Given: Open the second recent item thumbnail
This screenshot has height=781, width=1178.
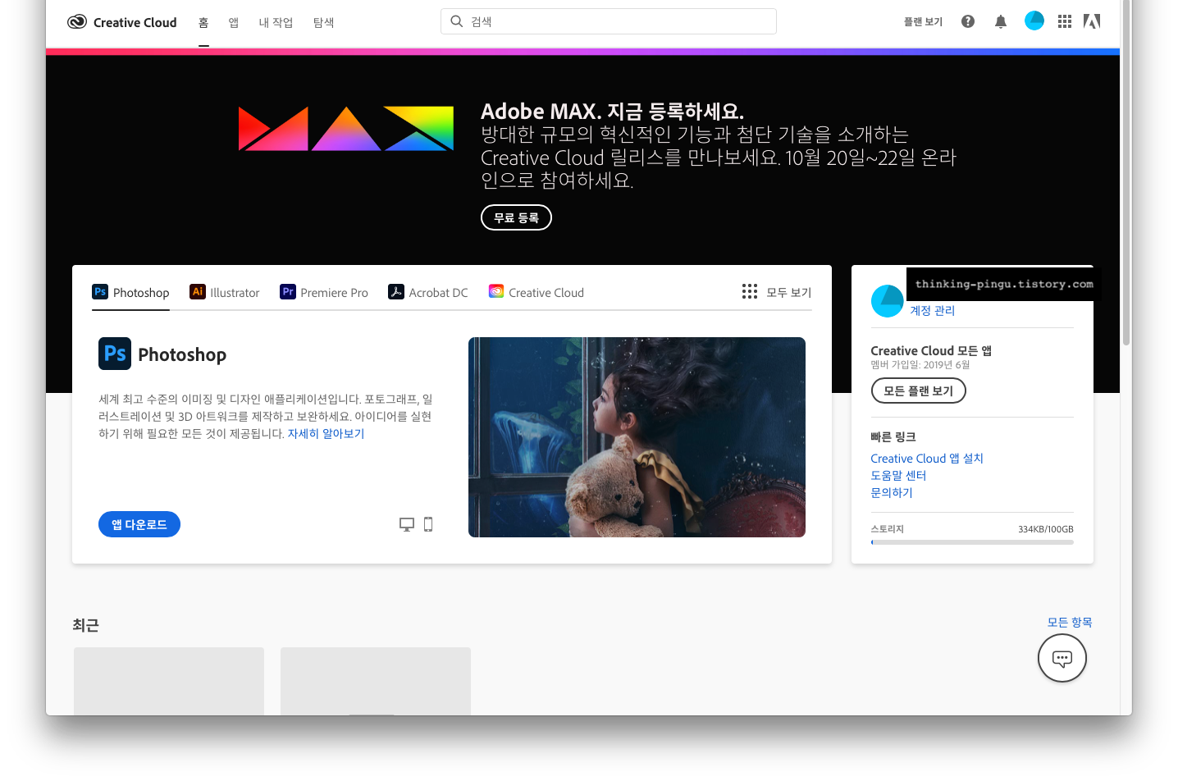Looking at the screenshot, I should pos(376,681).
